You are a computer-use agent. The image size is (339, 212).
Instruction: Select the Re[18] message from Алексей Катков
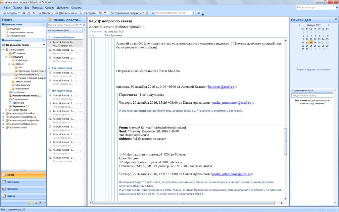[65, 59]
